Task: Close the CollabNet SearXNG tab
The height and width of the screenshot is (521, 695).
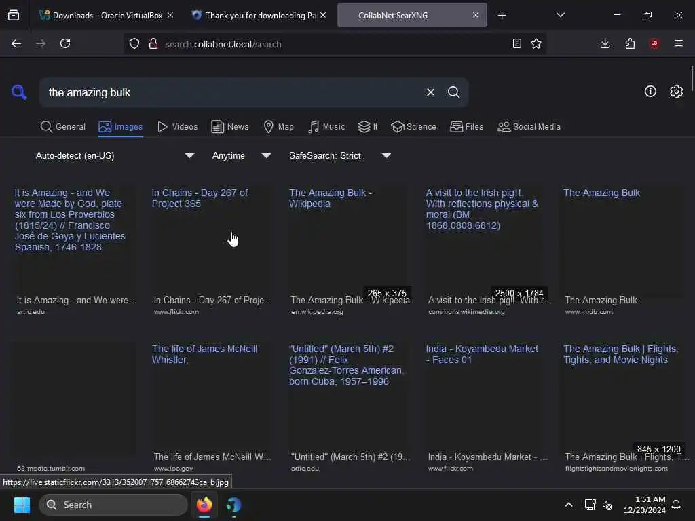Action: (476, 16)
